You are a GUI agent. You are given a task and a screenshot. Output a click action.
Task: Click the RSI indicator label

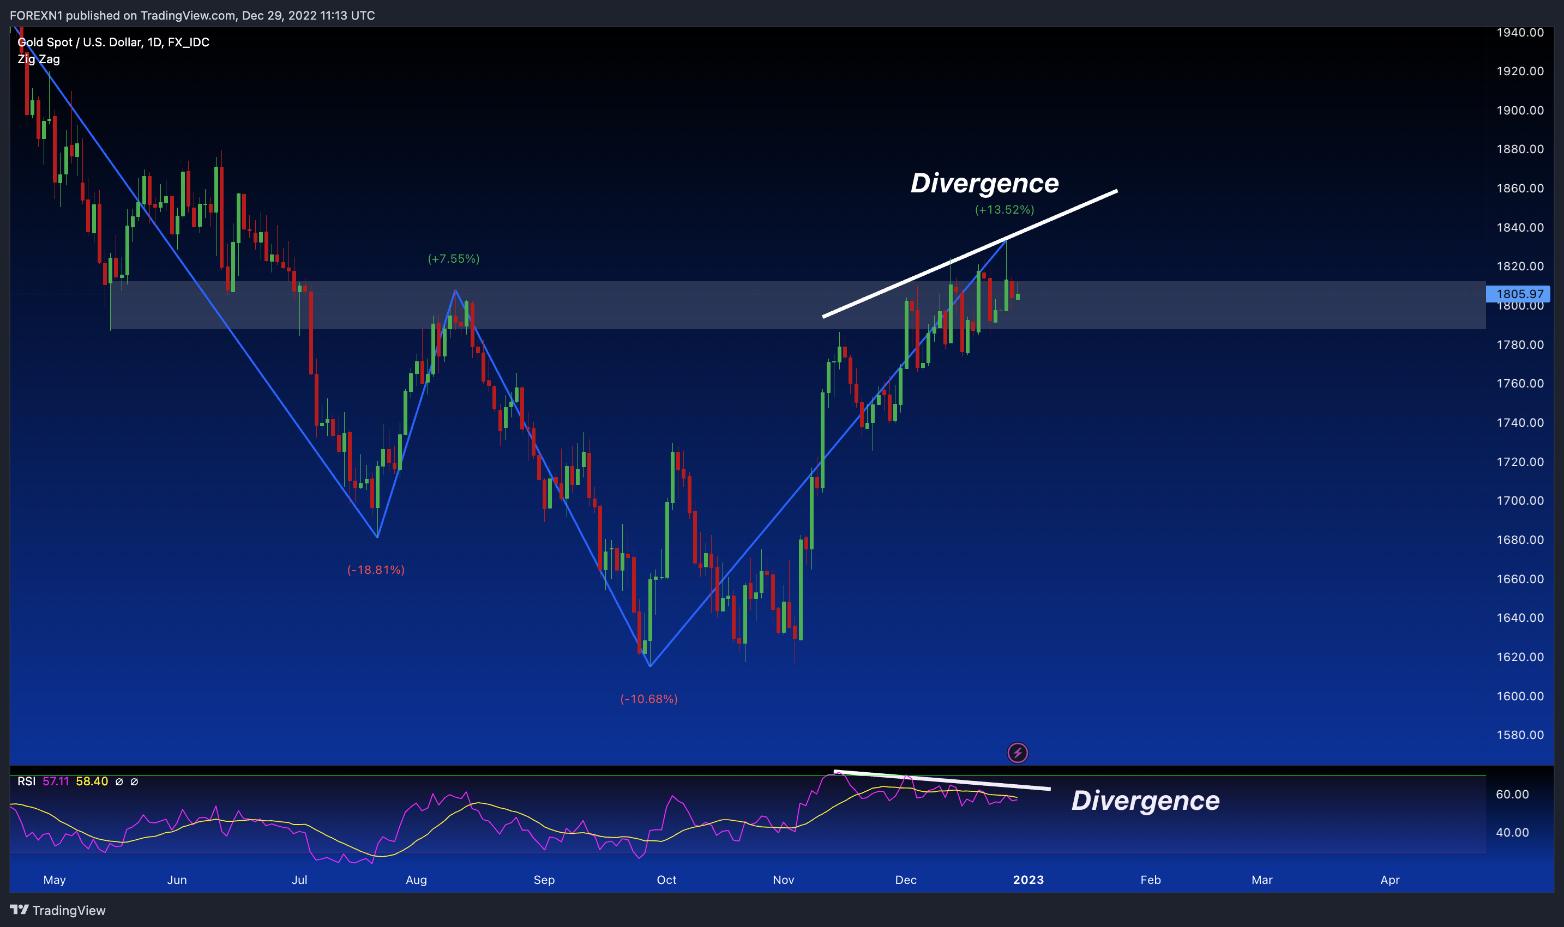[26, 781]
